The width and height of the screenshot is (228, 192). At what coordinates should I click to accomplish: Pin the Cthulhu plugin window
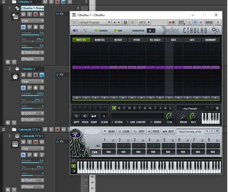[x=218, y=22]
